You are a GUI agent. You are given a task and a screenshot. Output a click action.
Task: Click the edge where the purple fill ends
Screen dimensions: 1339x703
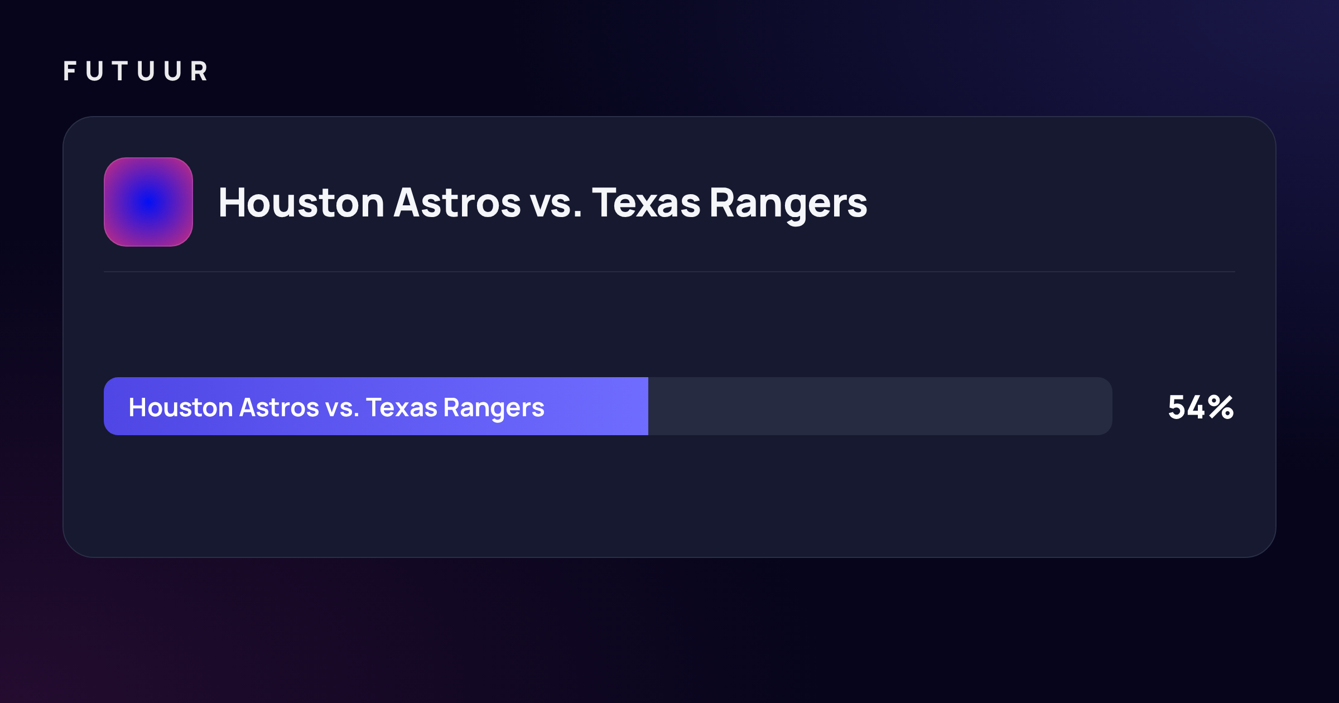648,406
